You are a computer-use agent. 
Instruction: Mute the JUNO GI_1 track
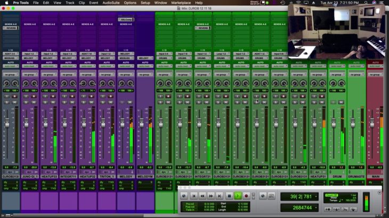34,102
